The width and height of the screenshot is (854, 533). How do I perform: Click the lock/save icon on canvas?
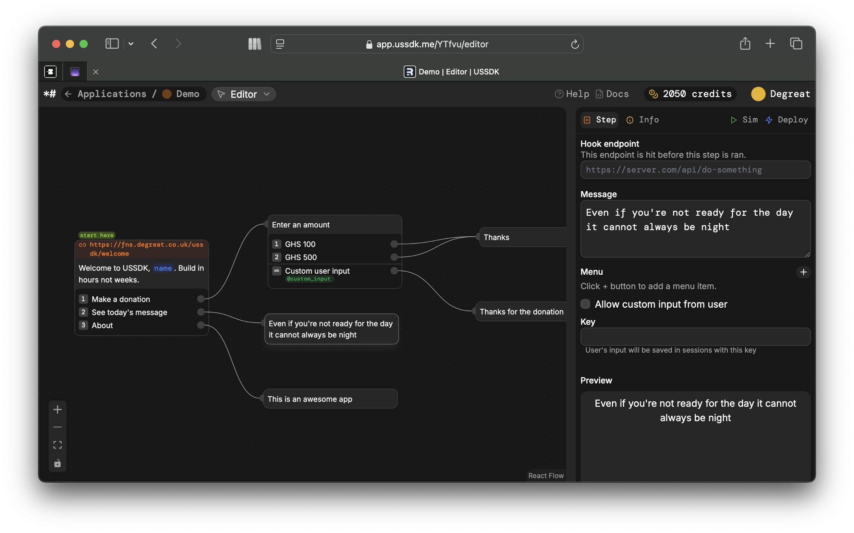coord(58,464)
